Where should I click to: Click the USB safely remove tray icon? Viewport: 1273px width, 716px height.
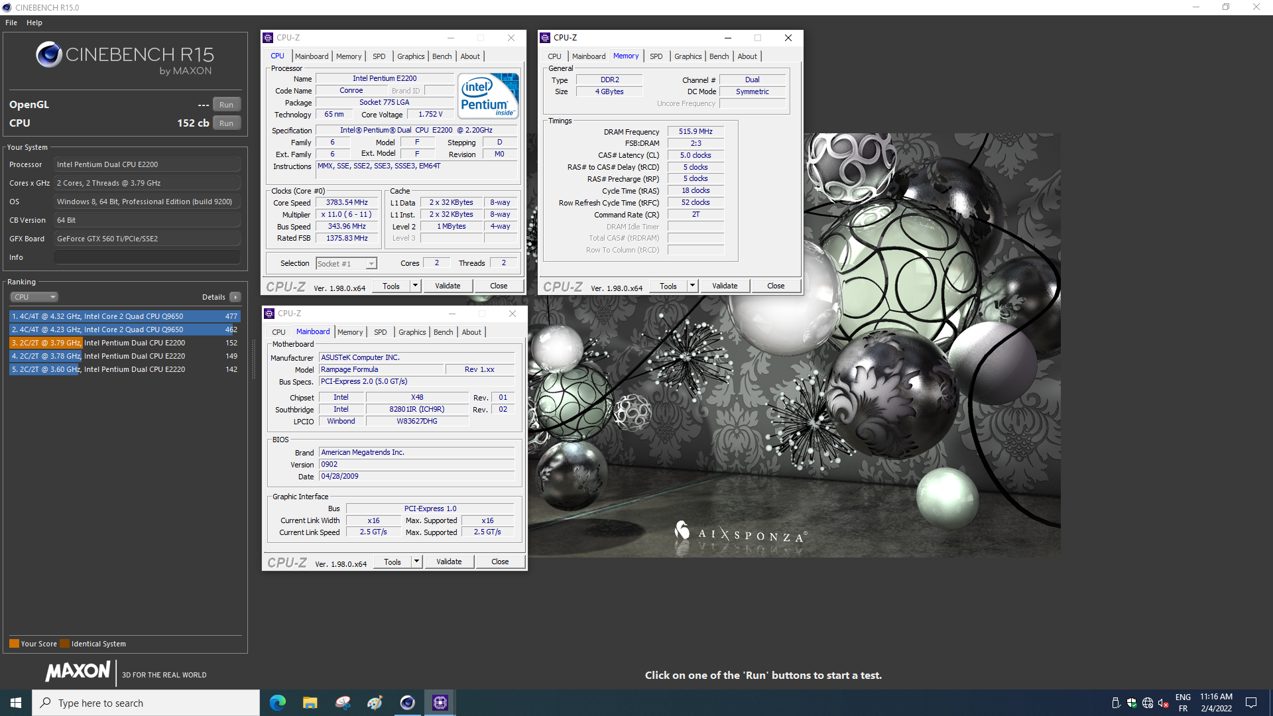(1116, 703)
